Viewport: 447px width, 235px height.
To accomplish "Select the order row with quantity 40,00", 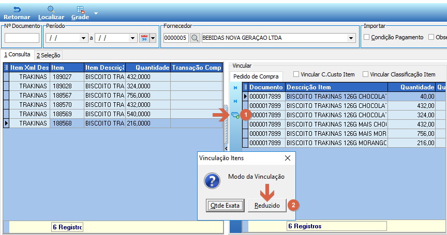I will tap(344, 97).
